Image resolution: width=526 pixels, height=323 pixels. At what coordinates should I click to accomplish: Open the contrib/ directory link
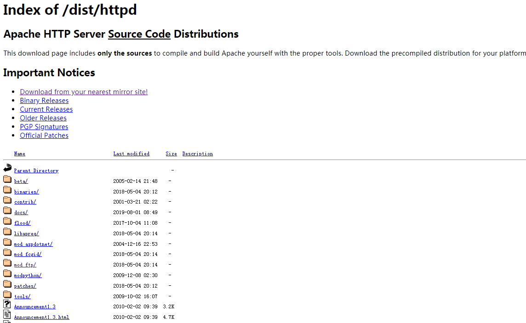pos(25,202)
